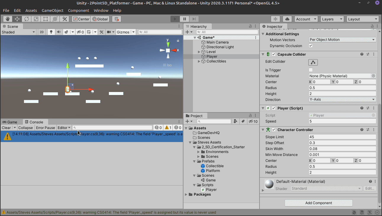Click the Project search field
This screenshot has height=216, width=382.
[x=214, y=121]
